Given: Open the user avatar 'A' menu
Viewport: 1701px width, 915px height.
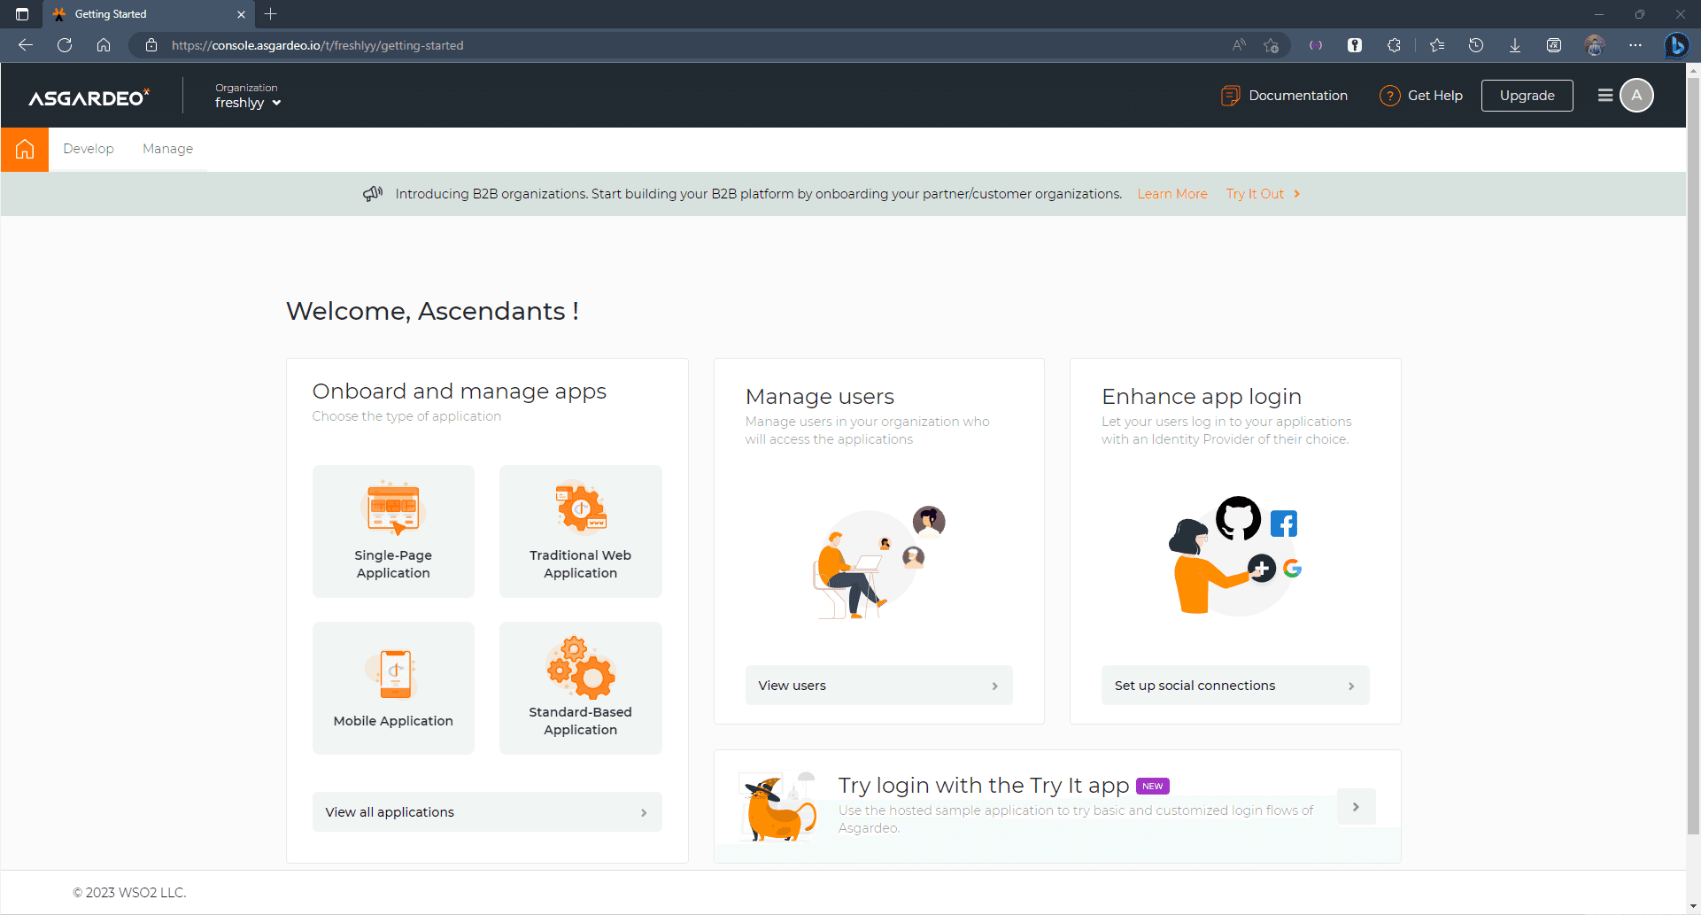Looking at the screenshot, I should click(1636, 96).
